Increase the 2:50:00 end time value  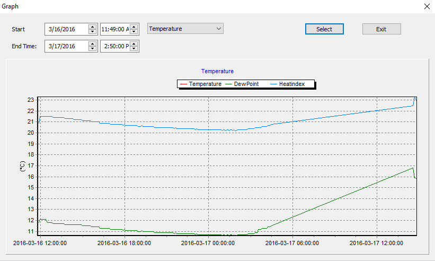134,44
